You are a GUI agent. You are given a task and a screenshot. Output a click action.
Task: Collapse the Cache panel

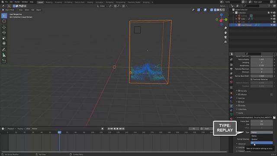point(241,113)
